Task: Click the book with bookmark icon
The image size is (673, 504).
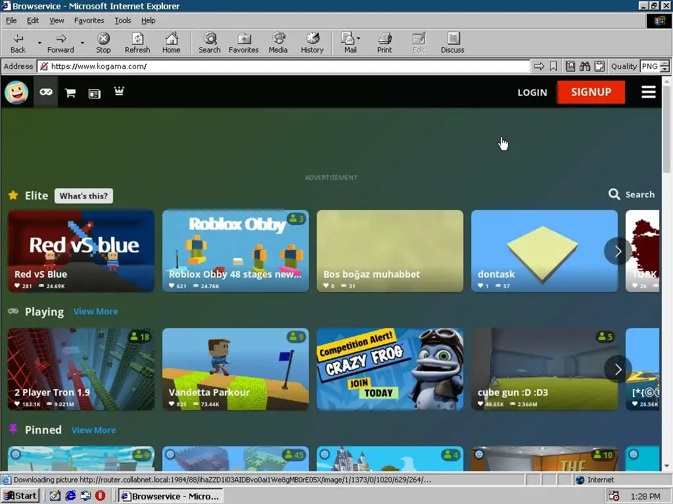Action: [570, 66]
